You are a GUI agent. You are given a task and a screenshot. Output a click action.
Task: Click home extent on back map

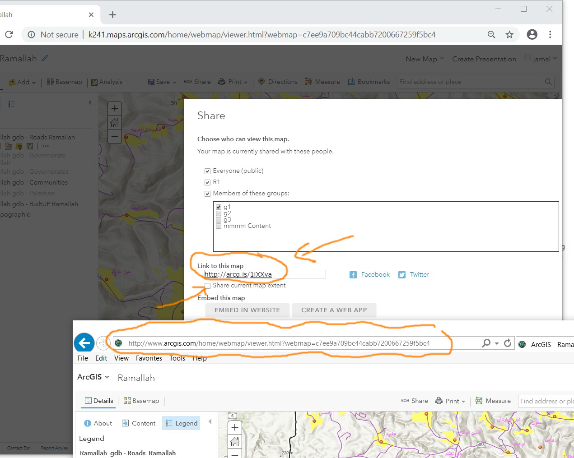(x=115, y=122)
